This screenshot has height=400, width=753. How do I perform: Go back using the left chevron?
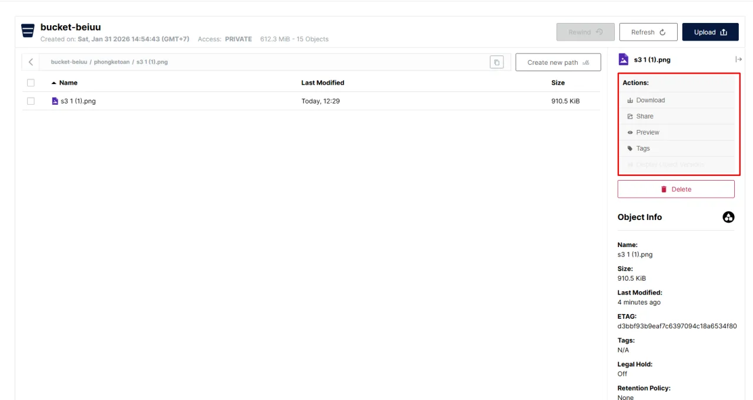click(x=31, y=62)
